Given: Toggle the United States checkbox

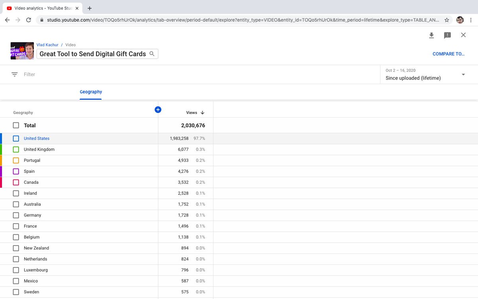Looking at the screenshot, I should (16, 138).
